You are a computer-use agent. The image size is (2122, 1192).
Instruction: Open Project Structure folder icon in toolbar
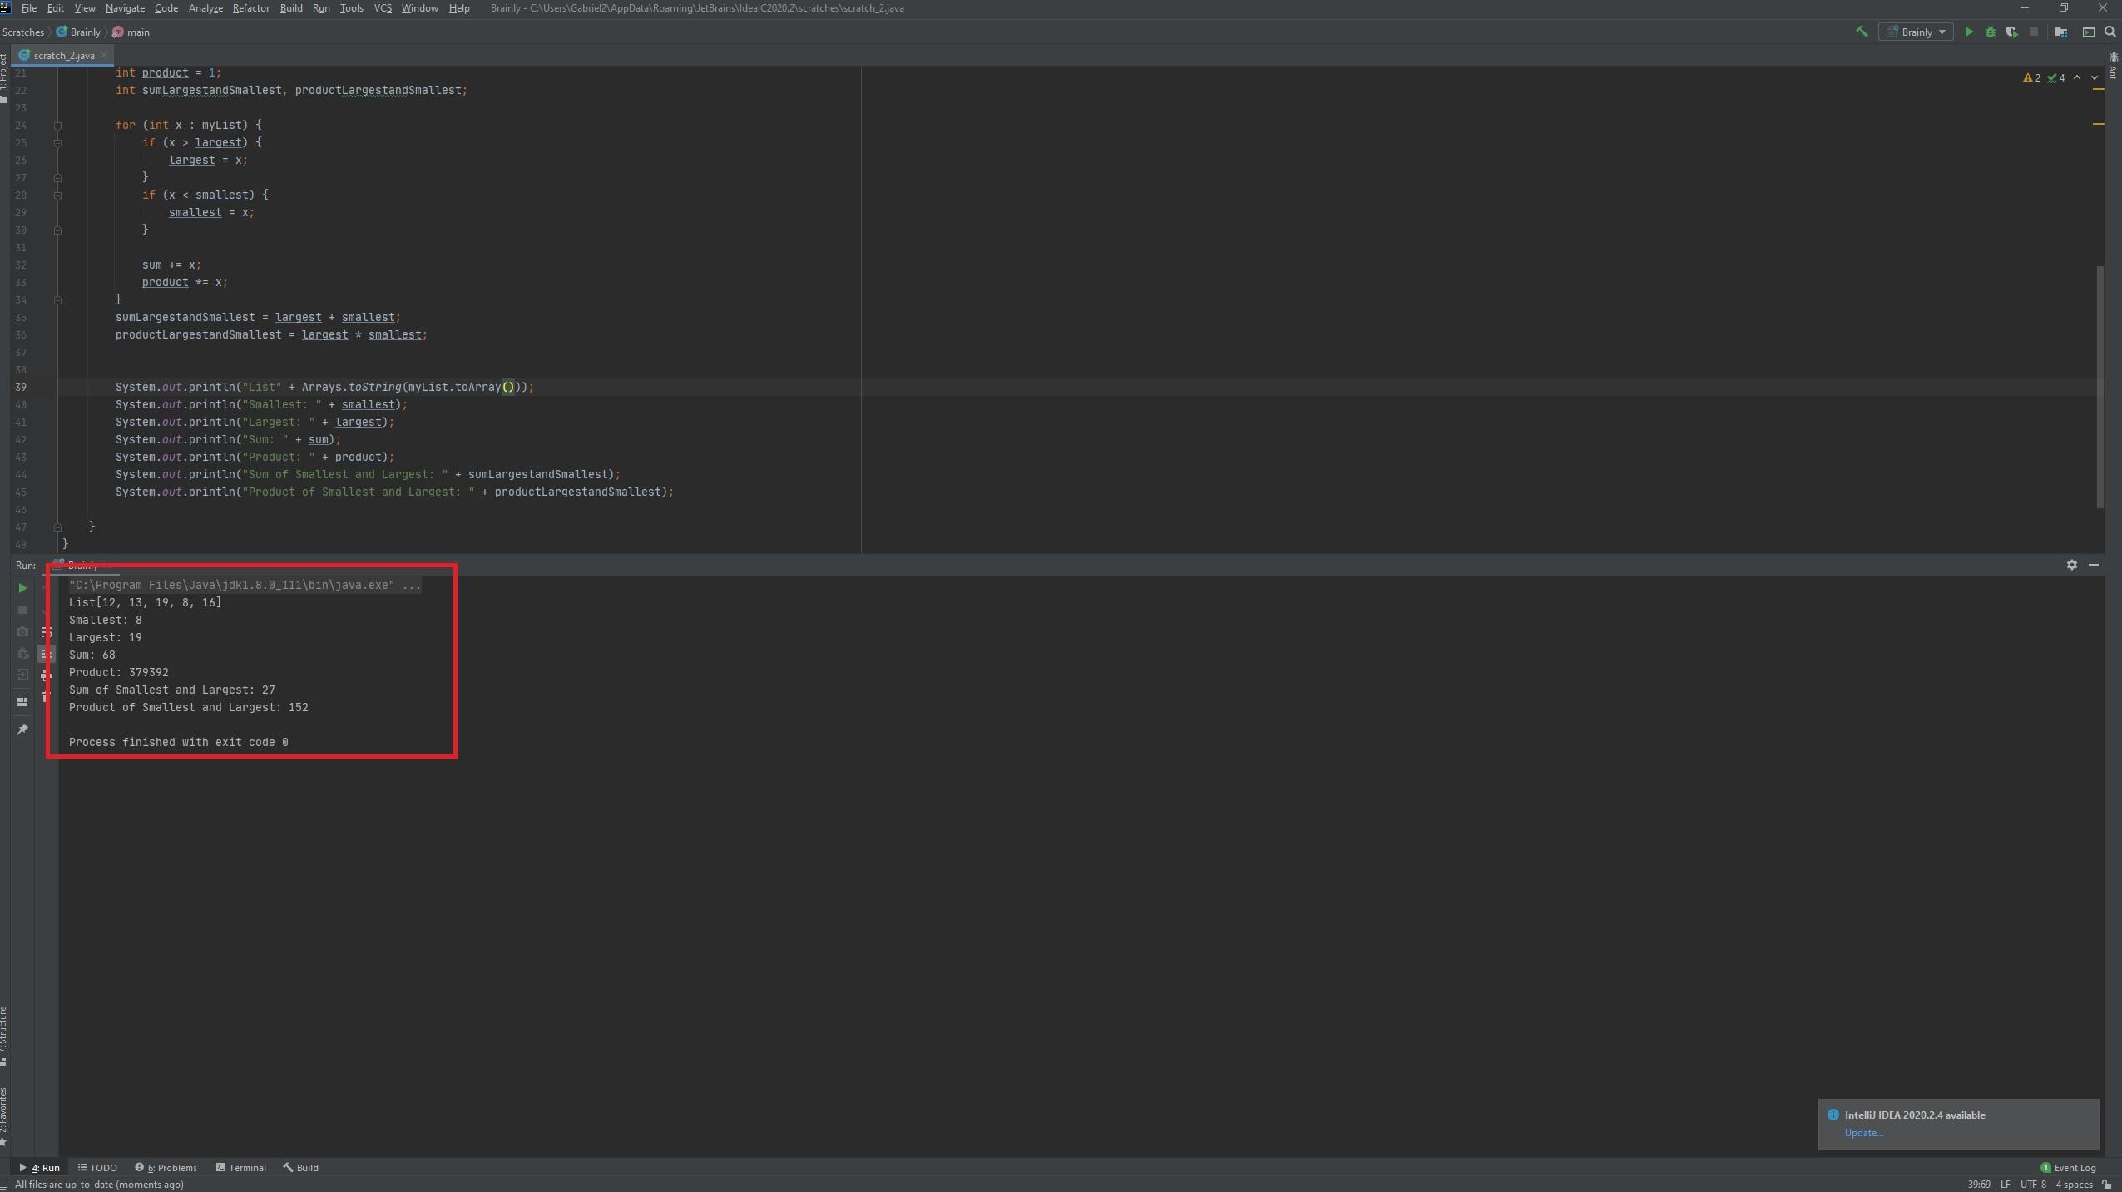(2060, 32)
